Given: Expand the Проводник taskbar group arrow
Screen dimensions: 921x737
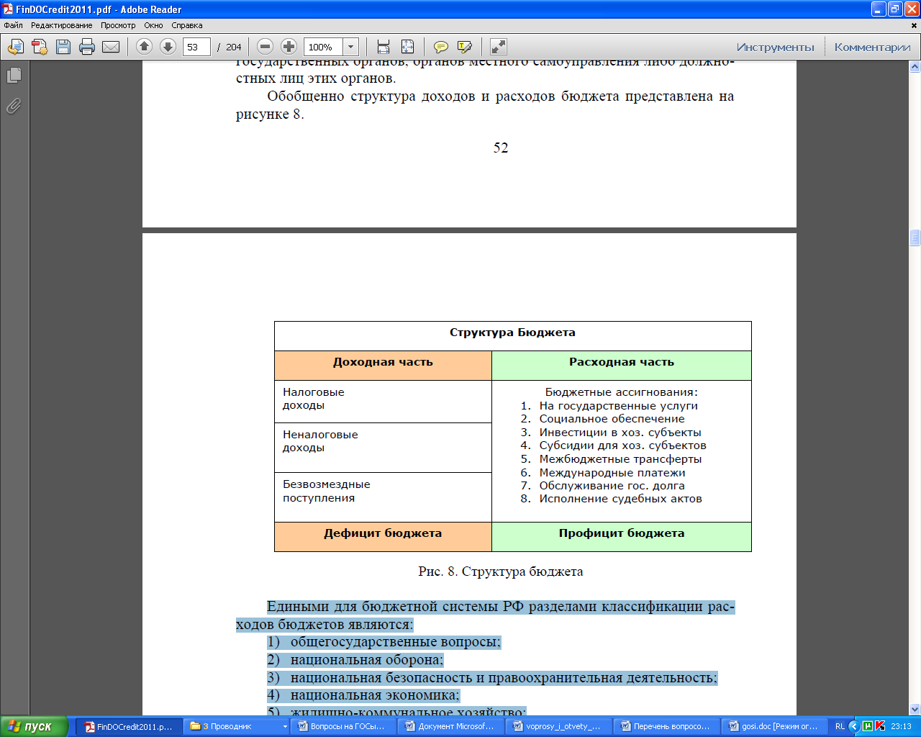Looking at the screenshot, I should coord(284,726).
